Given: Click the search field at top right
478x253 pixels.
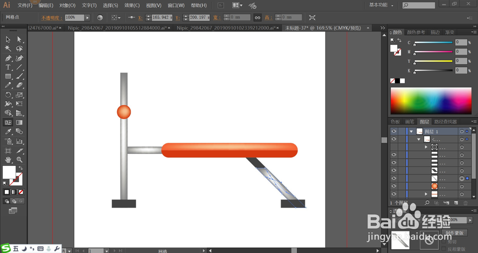Looking at the screenshot, I should pos(418,5).
